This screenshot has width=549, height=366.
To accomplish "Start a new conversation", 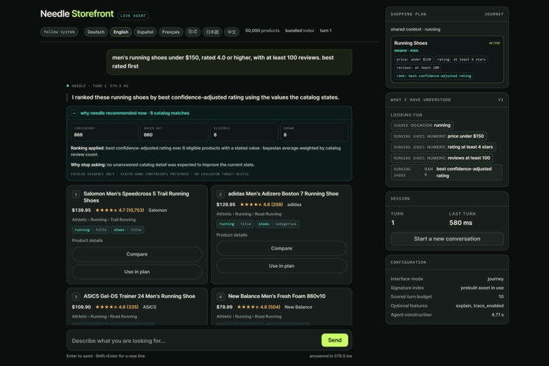I will (447, 239).
